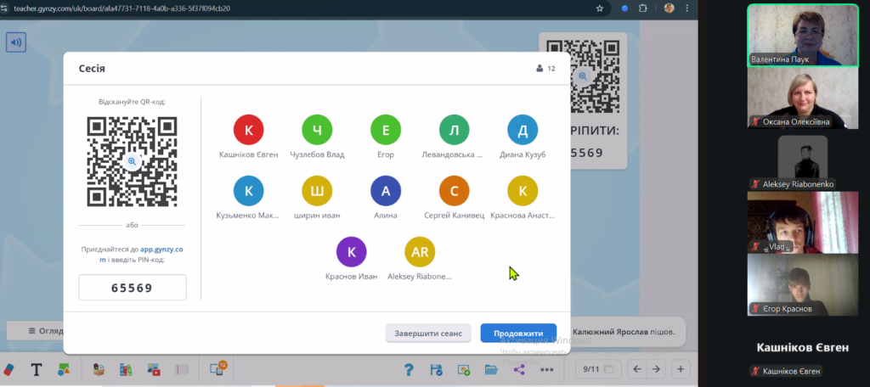Select Валентина Паук video thumbnail
The image size is (870, 387).
(x=802, y=35)
